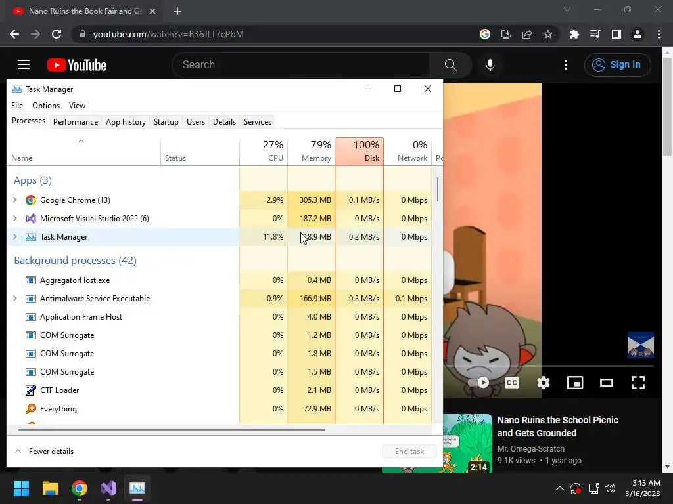Switch to theater mode view
Image resolution: width=673 pixels, height=504 pixels.
click(x=607, y=383)
